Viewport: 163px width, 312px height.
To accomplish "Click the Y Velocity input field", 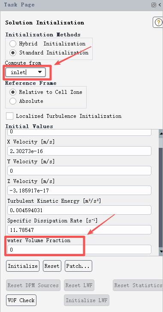I will click(79, 171).
